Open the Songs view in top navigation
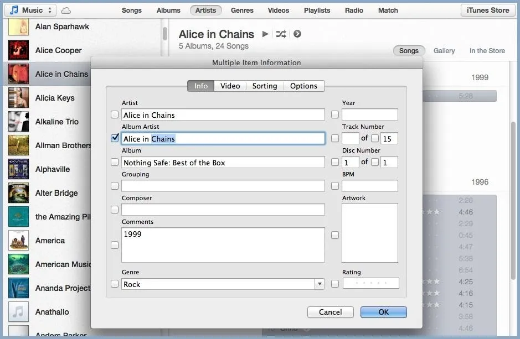The height and width of the screenshot is (339, 520). pyautogui.click(x=132, y=11)
